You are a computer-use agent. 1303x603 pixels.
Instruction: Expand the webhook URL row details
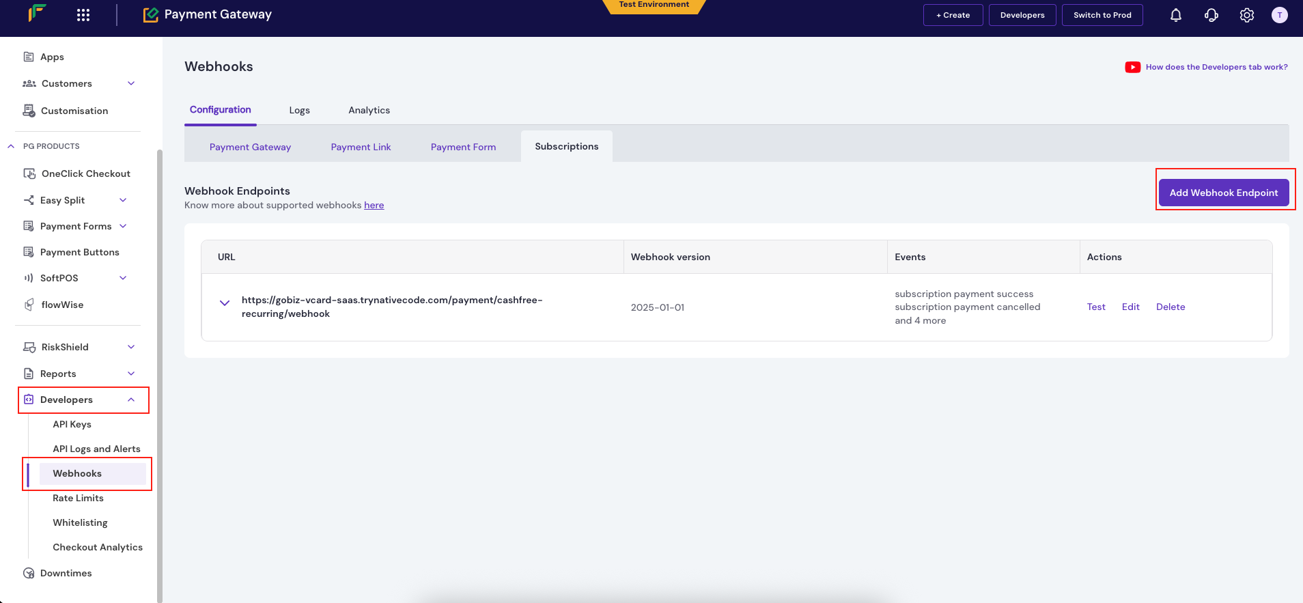225,303
